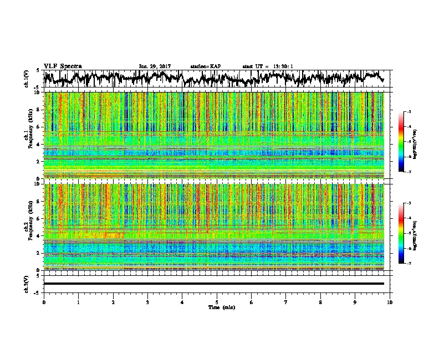Click the "ch.1(V)" axis label
The image size is (439, 339).
[26, 79]
